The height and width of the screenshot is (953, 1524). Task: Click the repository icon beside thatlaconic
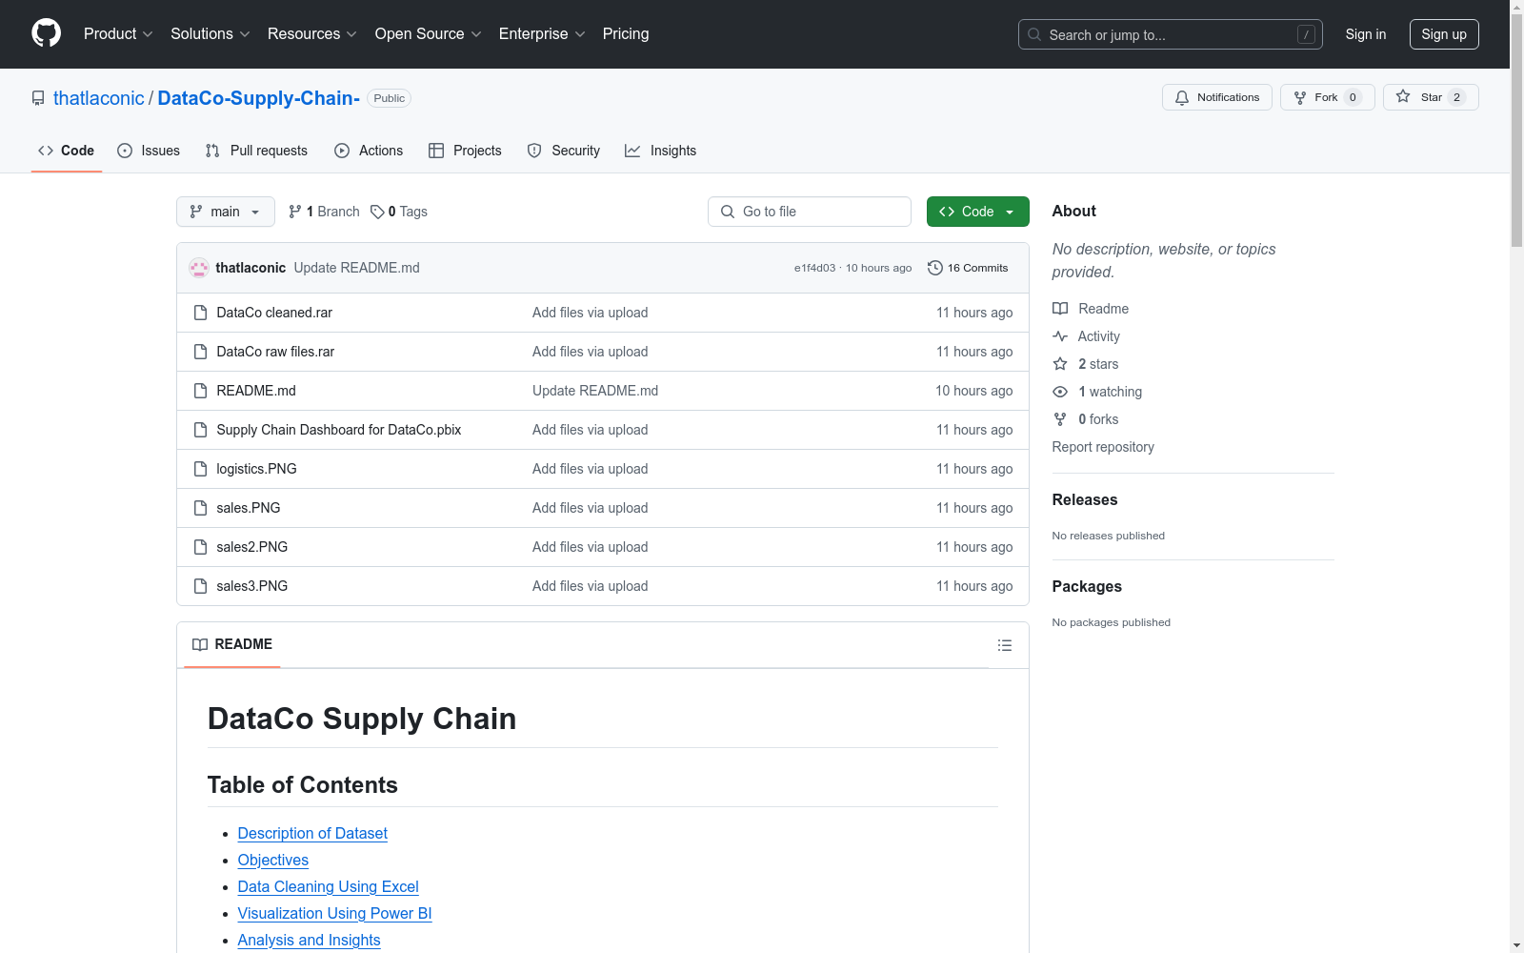[38, 98]
